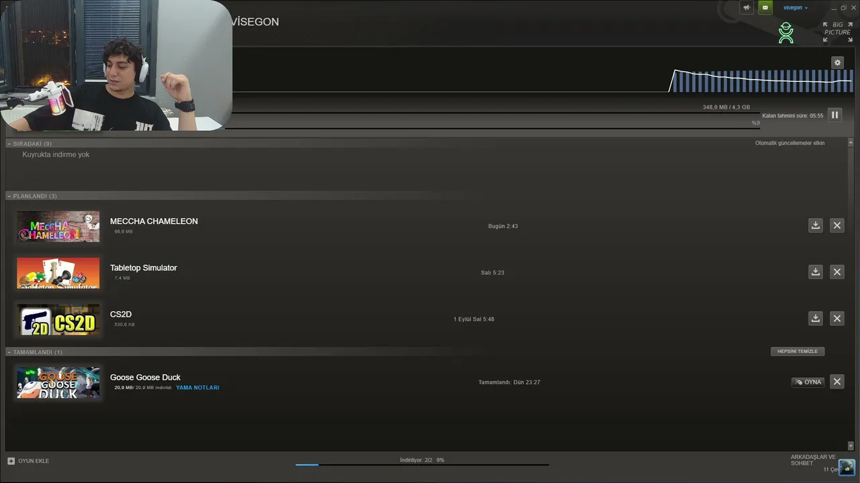Pause the current download
Viewport: 860px width, 483px height.
coord(834,115)
